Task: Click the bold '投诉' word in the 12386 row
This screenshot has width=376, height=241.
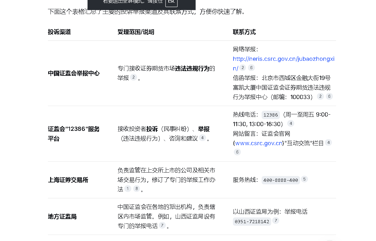Action: [x=152, y=129]
